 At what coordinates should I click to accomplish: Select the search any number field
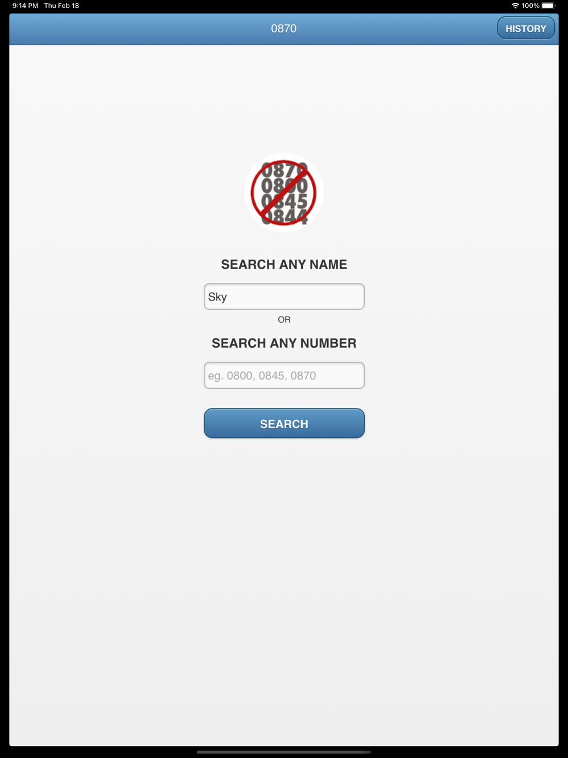point(284,376)
